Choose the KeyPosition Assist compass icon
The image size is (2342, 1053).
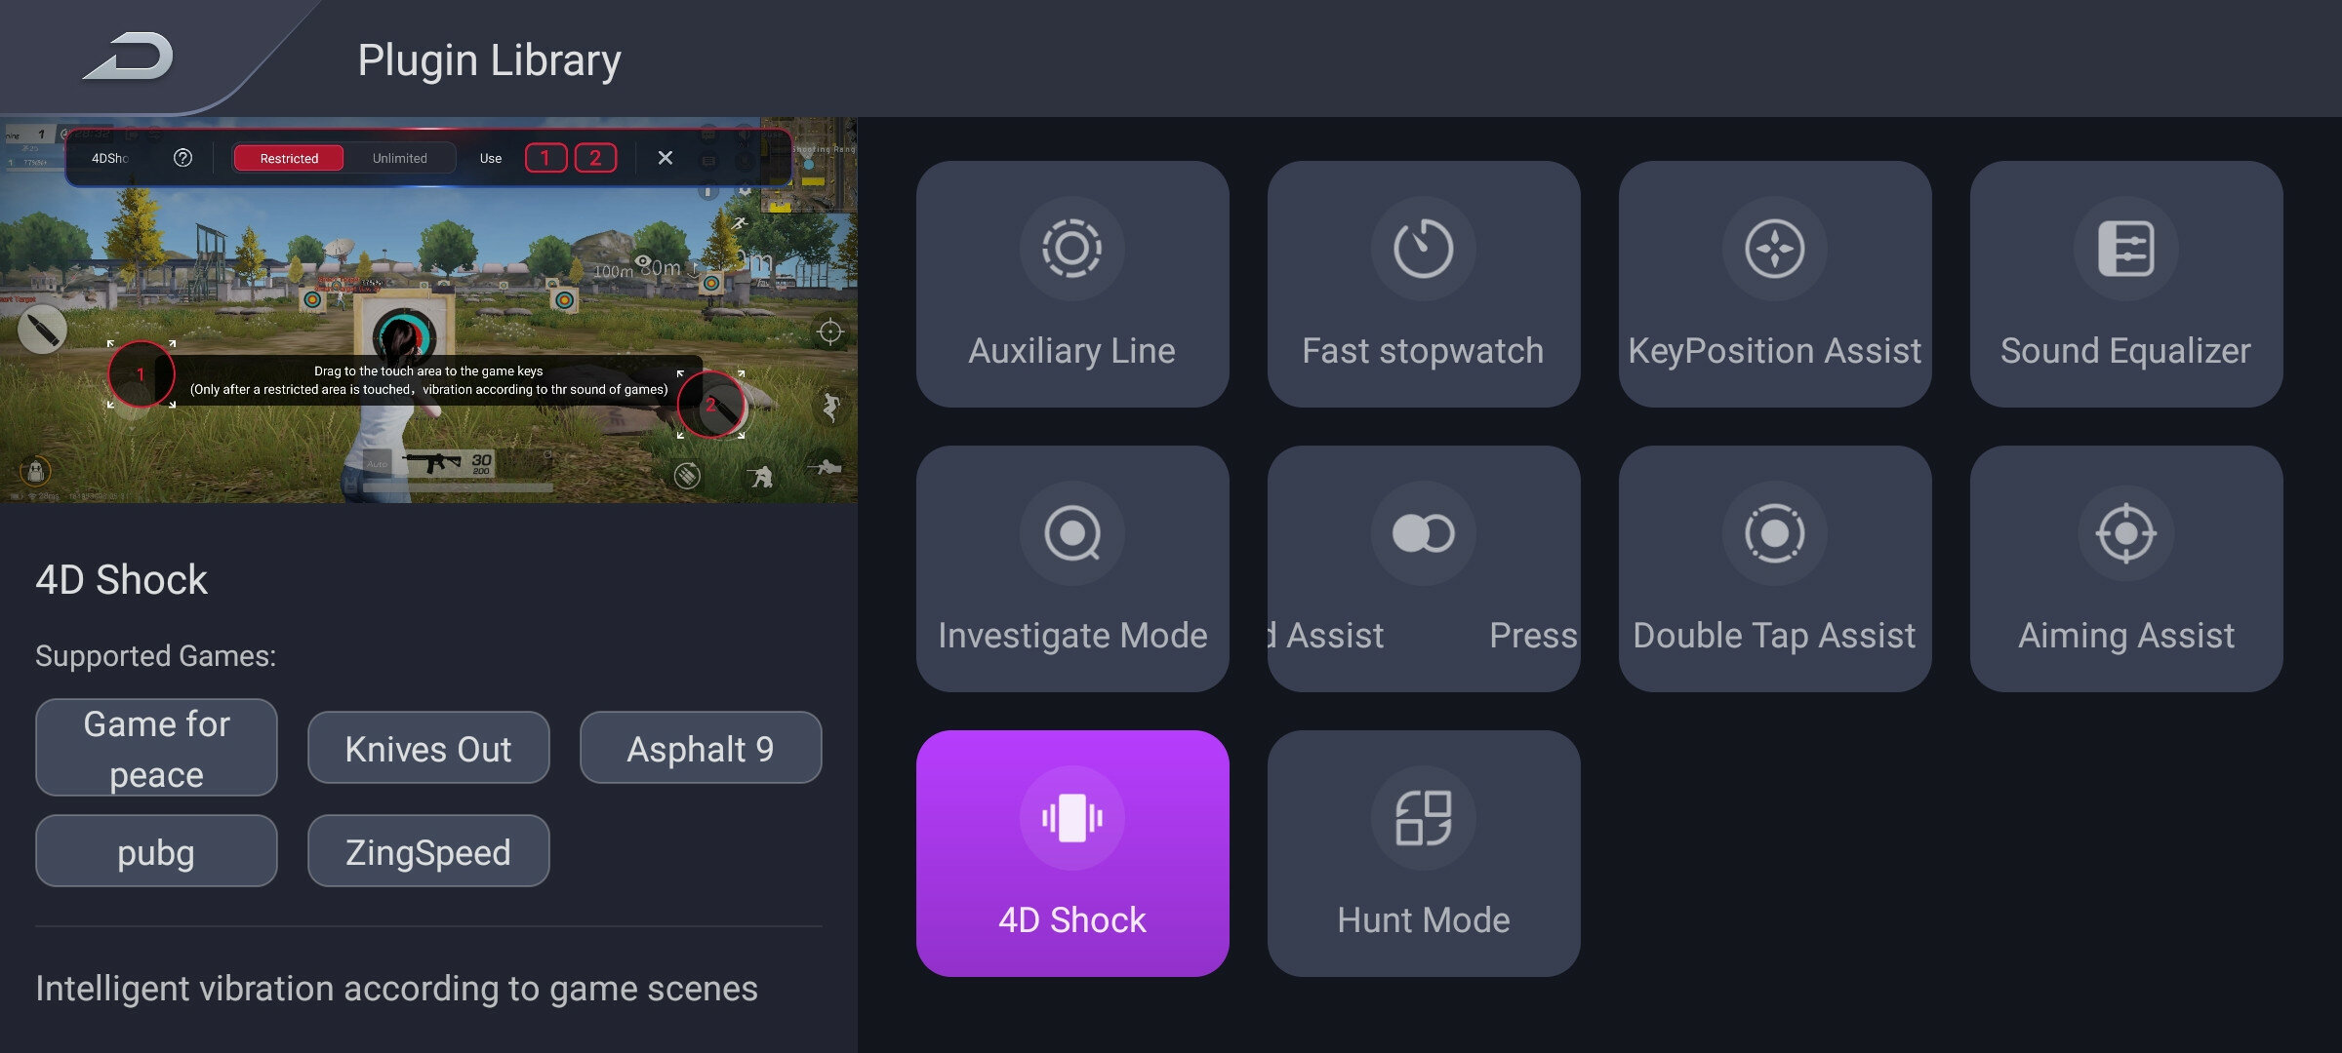[x=1774, y=249]
